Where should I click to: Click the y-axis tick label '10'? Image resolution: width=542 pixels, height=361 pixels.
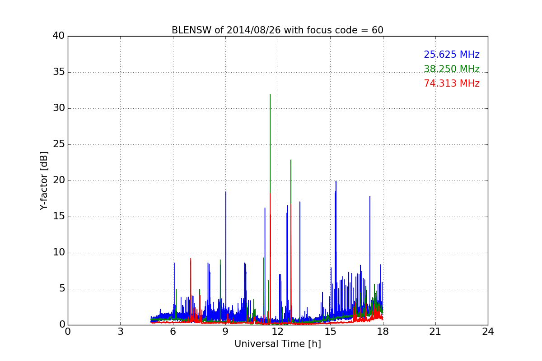tap(59, 253)
